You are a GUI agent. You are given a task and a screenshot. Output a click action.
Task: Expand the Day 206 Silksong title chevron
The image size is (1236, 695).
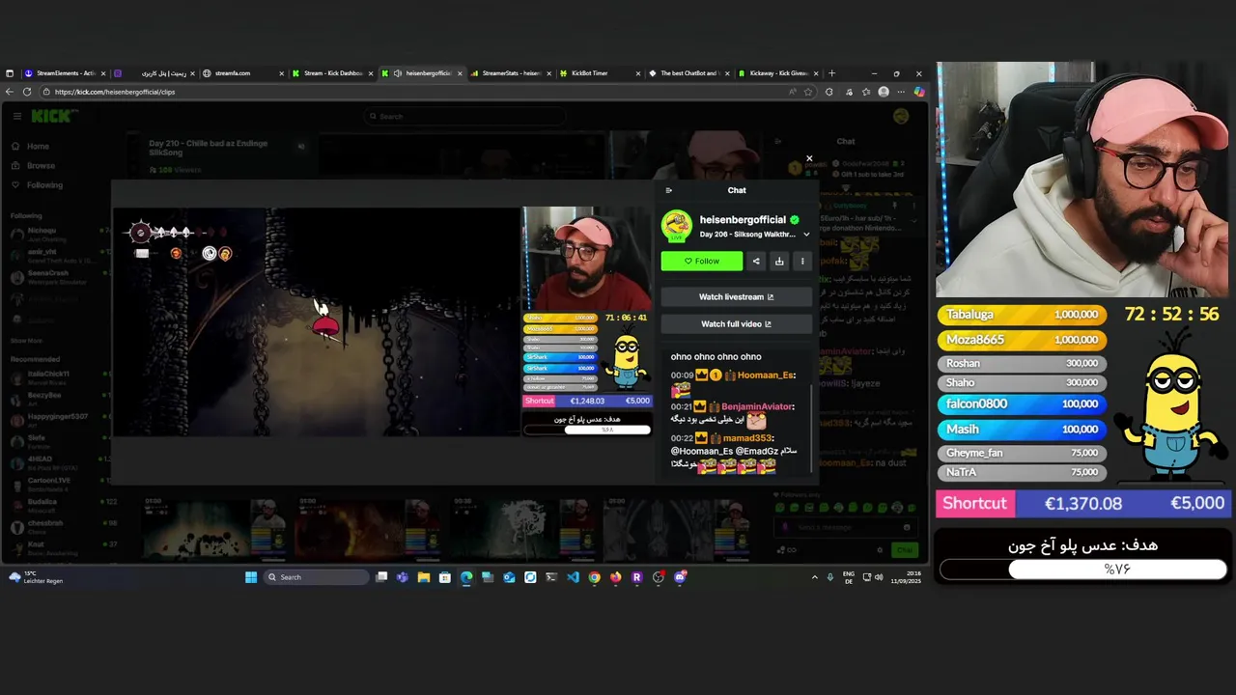click(806, 235)
